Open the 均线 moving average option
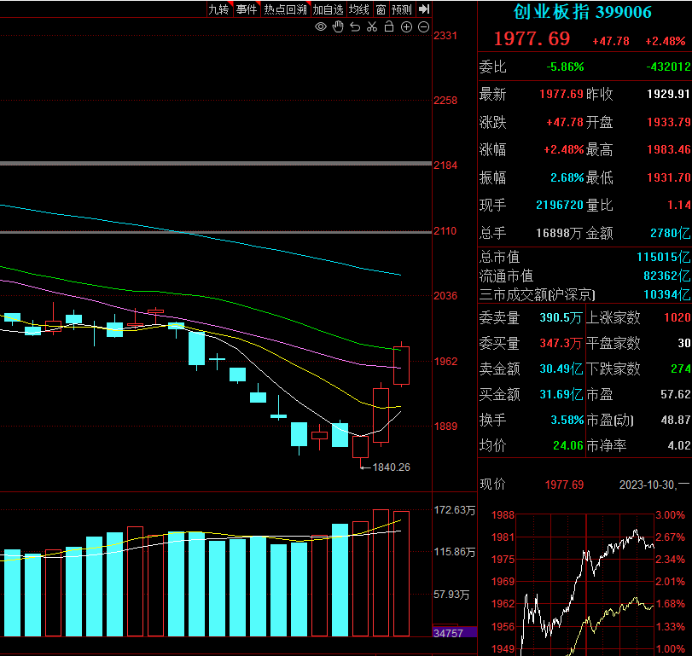The height and width of the screenshot is (656, 692). click(x=358, y=9)
